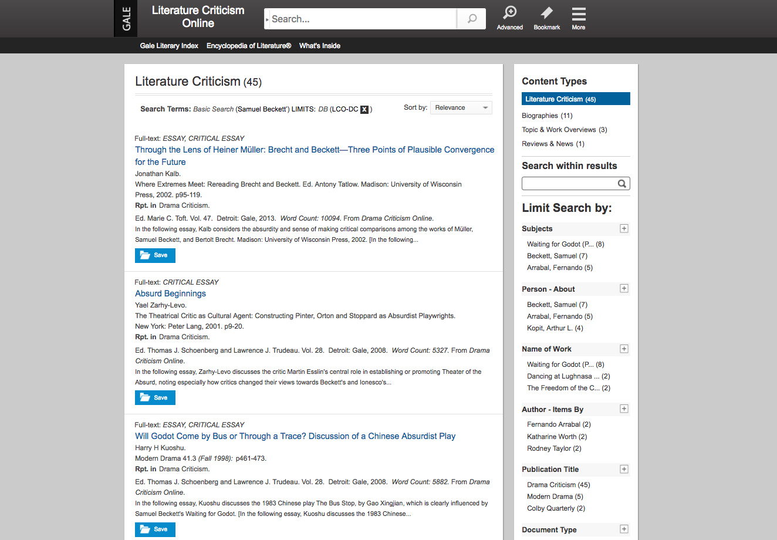Image resolution: width=777 pixels, height=540 pixels.
Task: Click the GALE logo
Action: coord(126,18)
